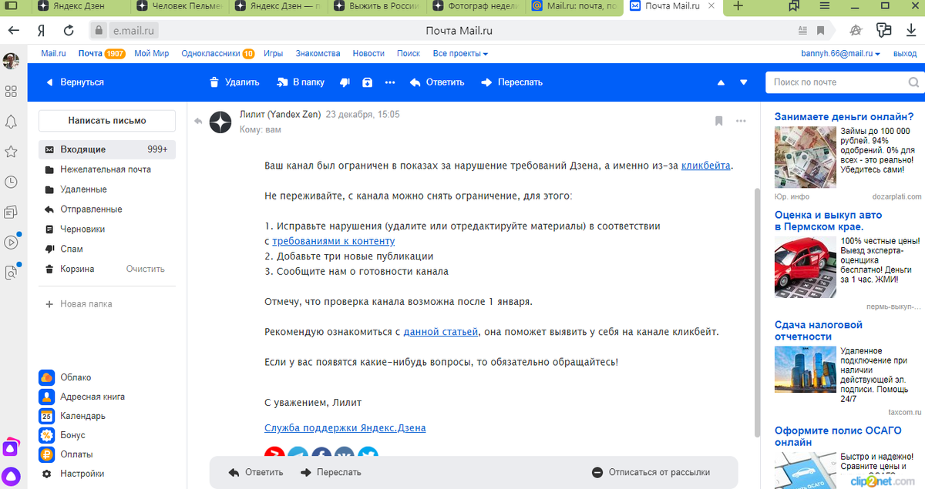Open ad «Оценка и выкуп авто» red car thumbnail
This screenshot has height=489, width=925.
point(806,267)
